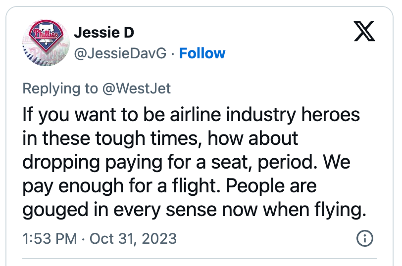The image size is (402, 266).
Task: Follow the @JessieDavG account
Action: pyautogui.click(x=202, y=53)
